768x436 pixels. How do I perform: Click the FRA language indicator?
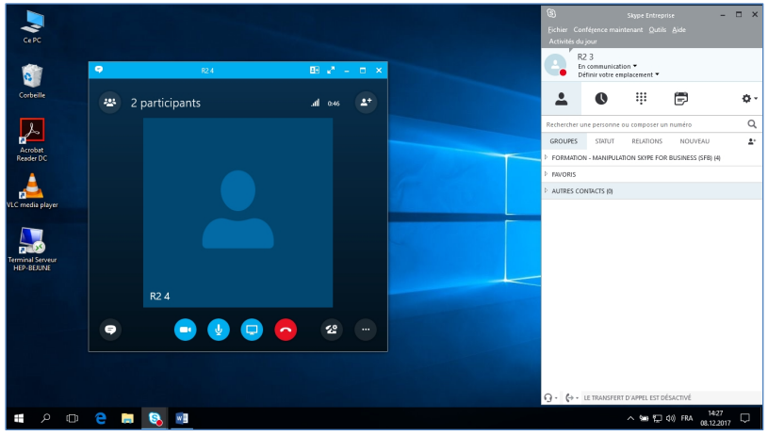687,418
